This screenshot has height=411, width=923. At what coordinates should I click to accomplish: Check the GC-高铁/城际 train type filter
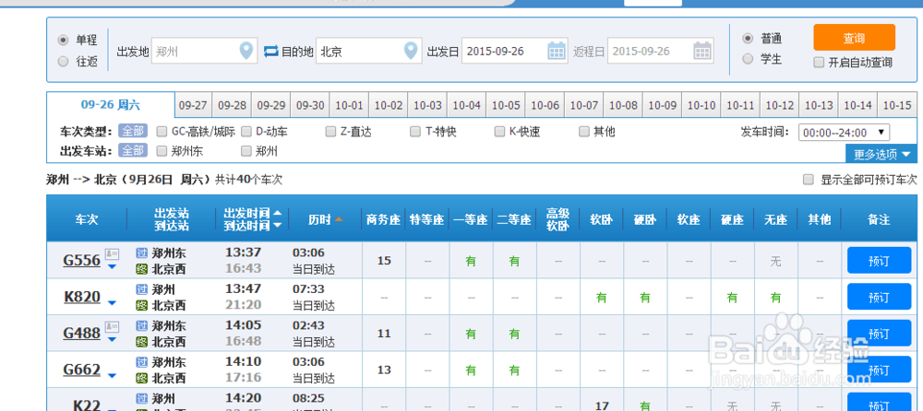coord(162,131)
